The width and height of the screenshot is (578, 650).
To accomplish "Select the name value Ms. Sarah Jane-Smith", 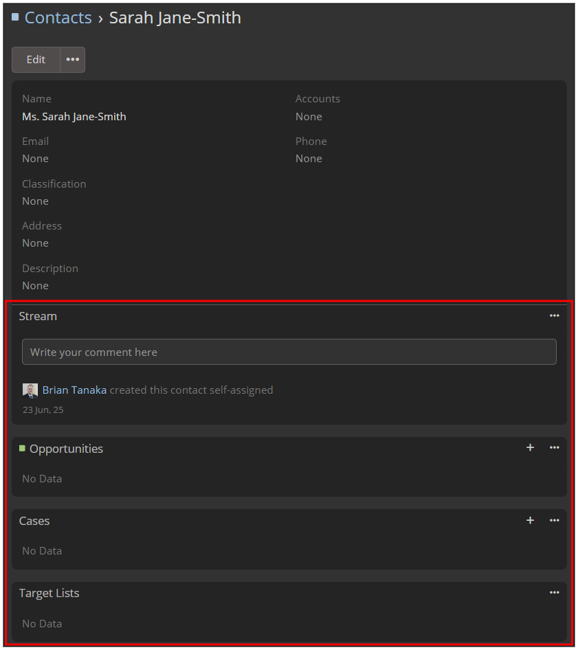I will [x=74, y=117].
